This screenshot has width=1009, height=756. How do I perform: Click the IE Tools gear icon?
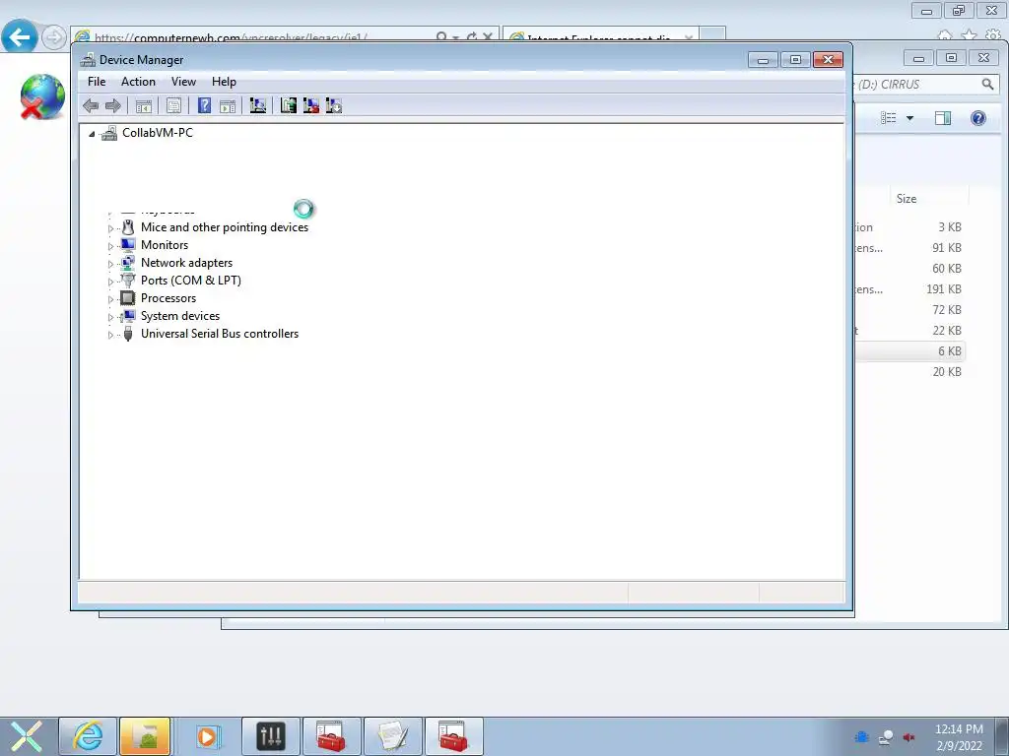pyautogui.click(x=993, y=35)
